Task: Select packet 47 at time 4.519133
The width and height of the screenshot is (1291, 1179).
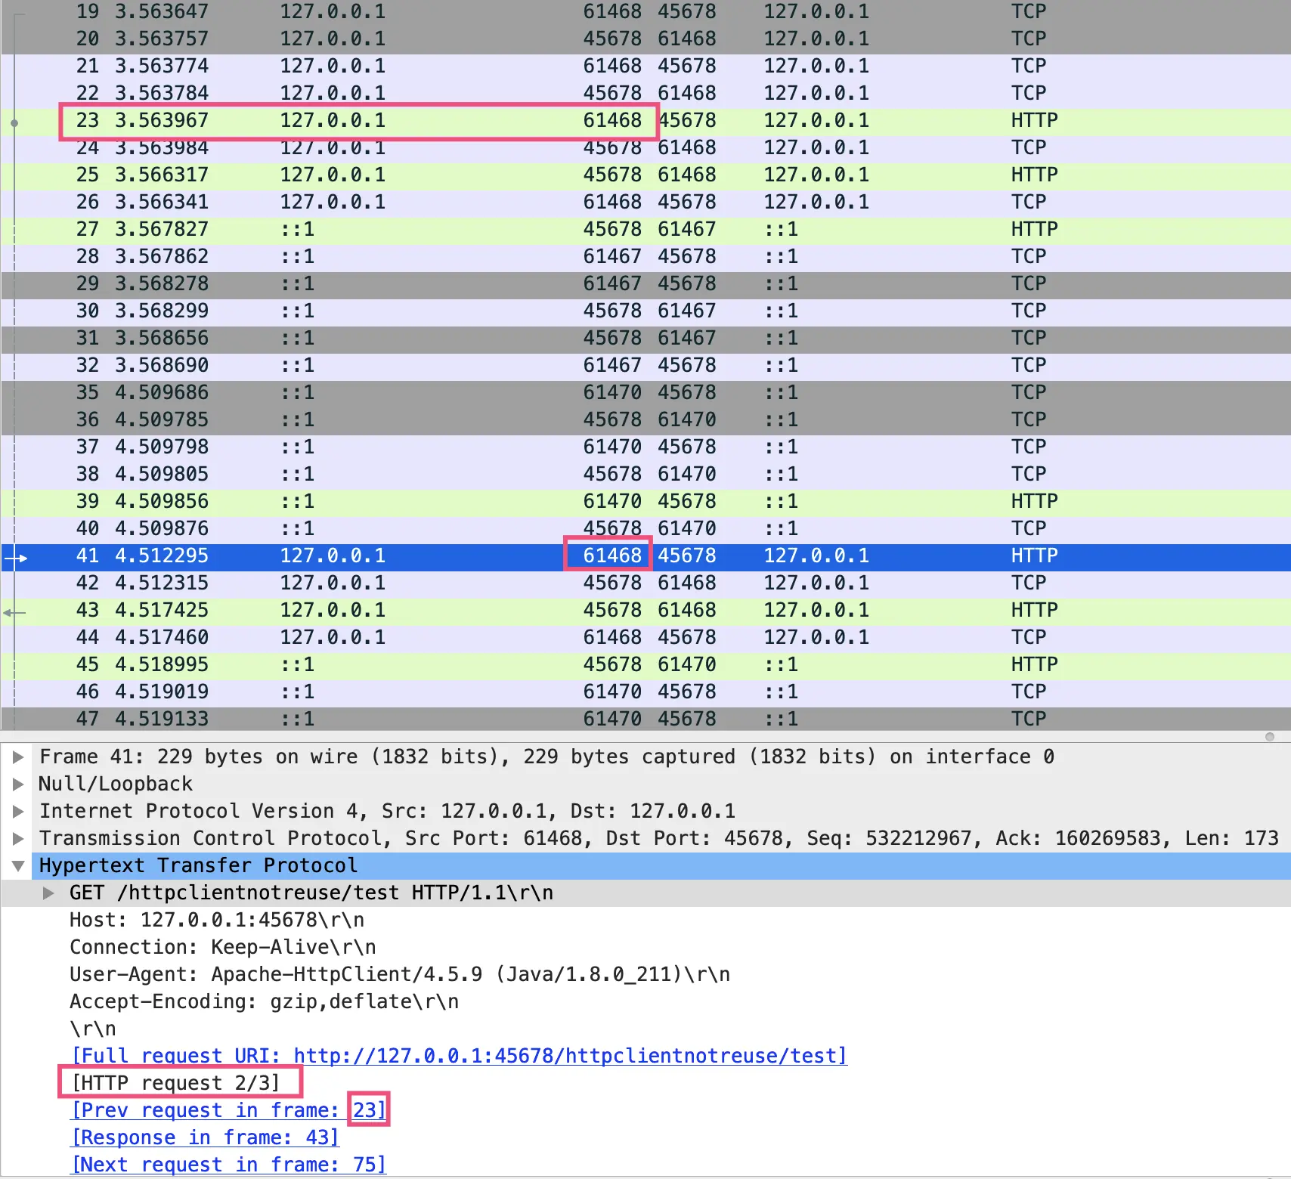Action: click(645, 719)
